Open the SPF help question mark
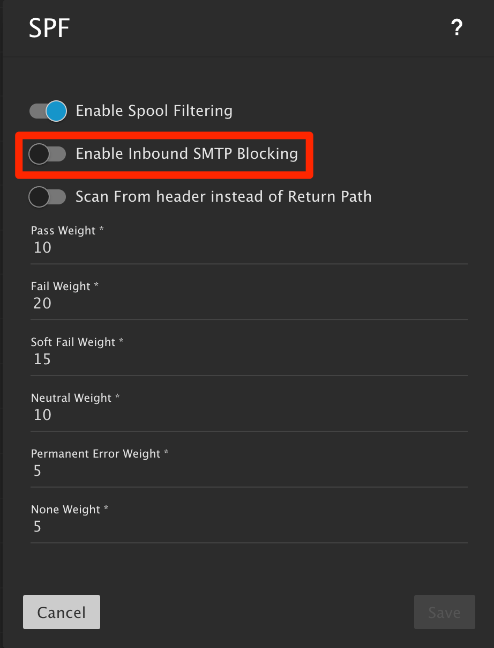This screenshot has height=648, width=494. click(456, 28)
